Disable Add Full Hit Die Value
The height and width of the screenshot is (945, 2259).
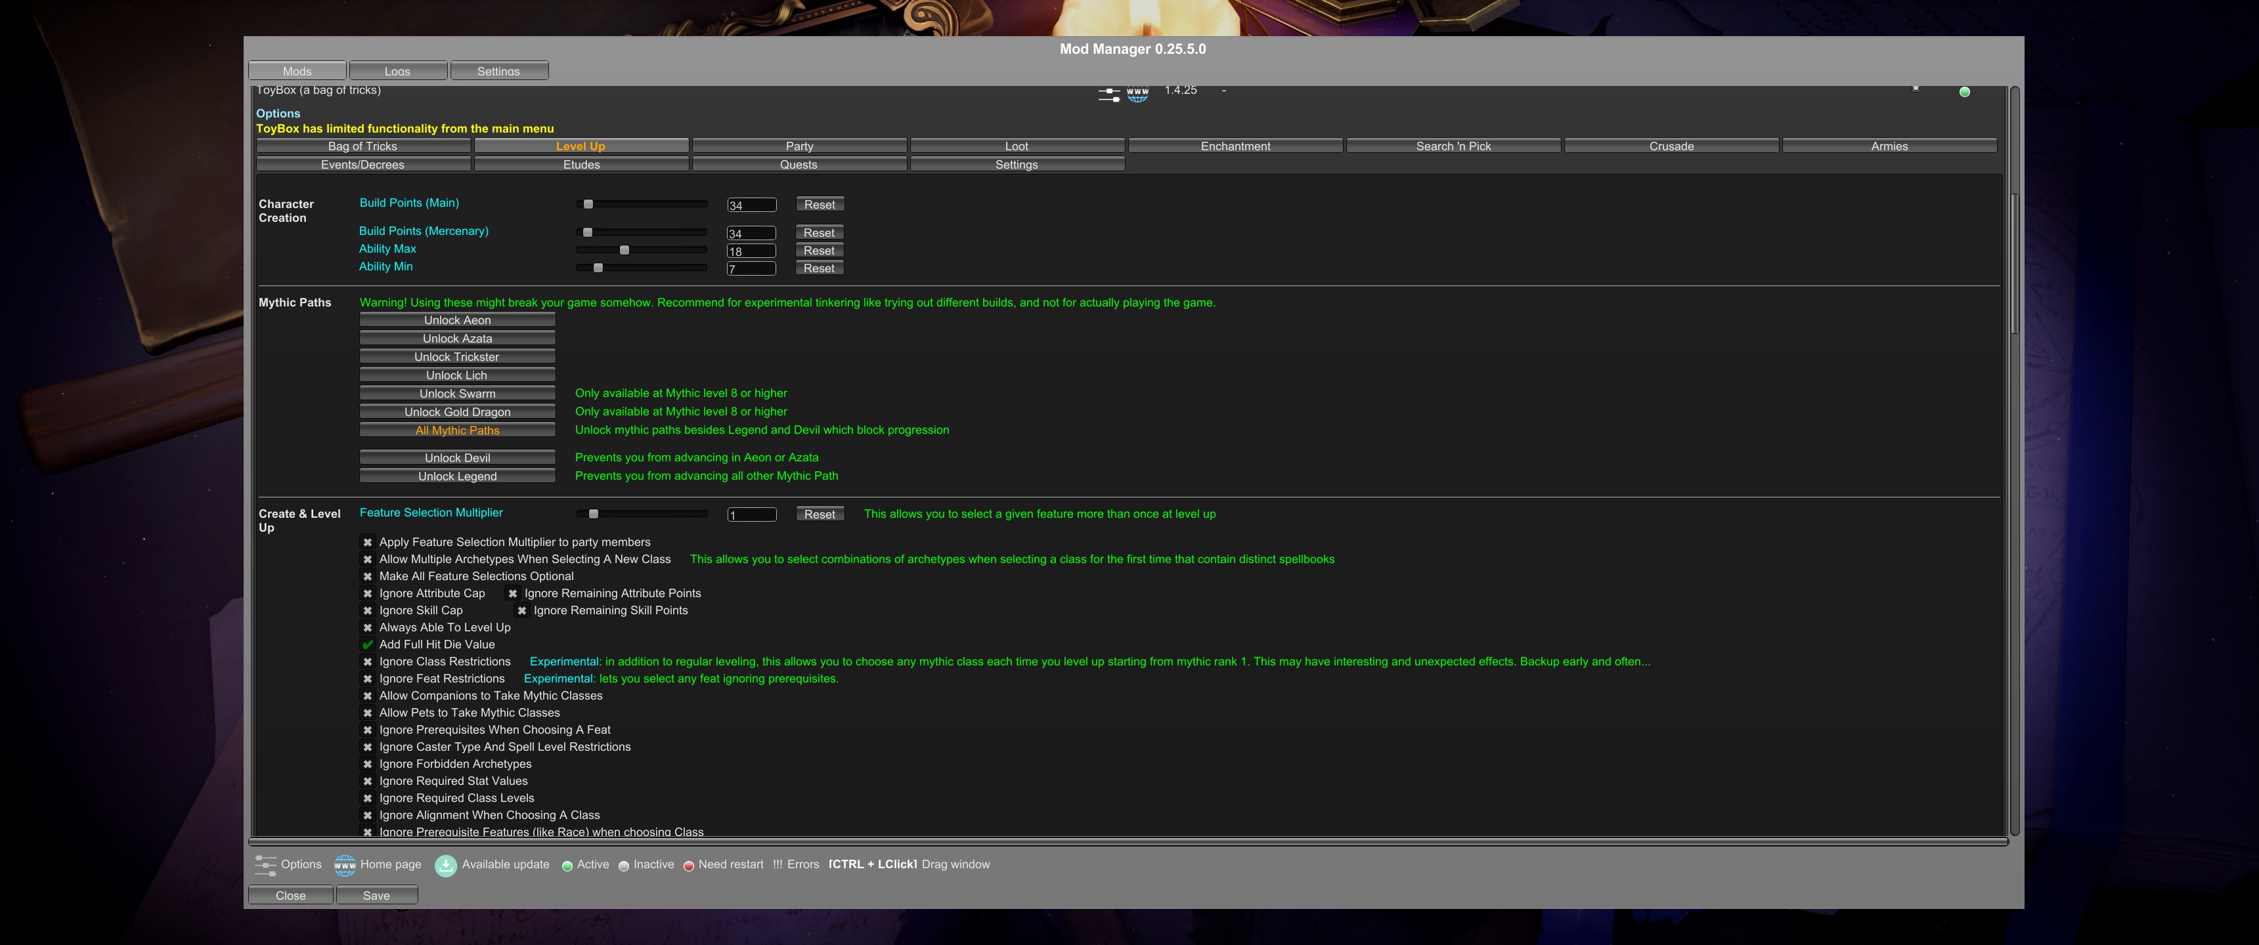368,644
